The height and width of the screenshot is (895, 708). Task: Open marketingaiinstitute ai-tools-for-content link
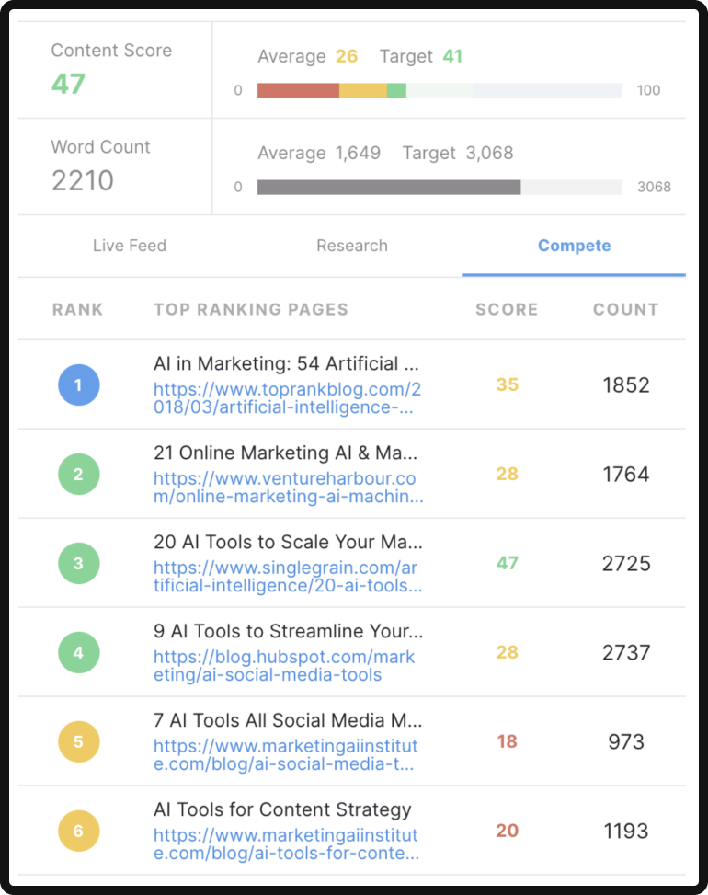(x=286, y=843)
